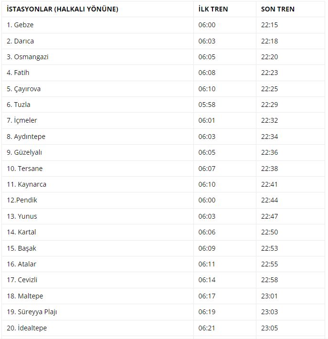Click the 7. İçmeler station name
328x339 pixels.
click(22, 120)
